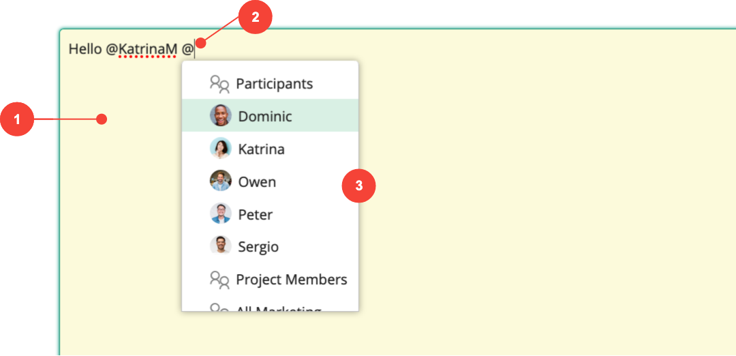Select the Project Members group entry

pos(270,280)
